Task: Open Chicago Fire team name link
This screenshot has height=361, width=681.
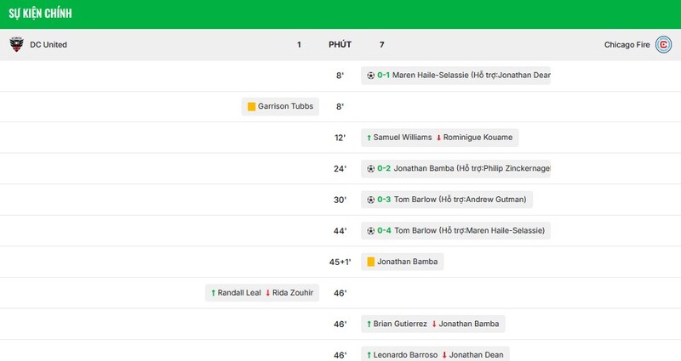Action: pos(627,45)
